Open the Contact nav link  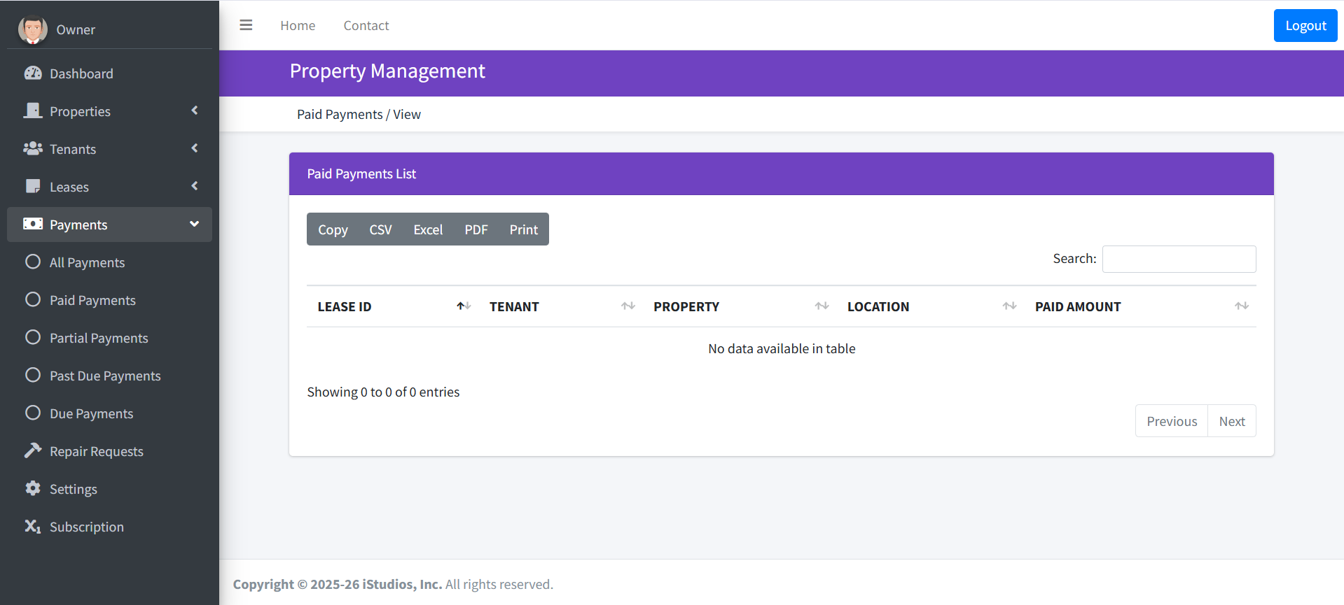366,25
